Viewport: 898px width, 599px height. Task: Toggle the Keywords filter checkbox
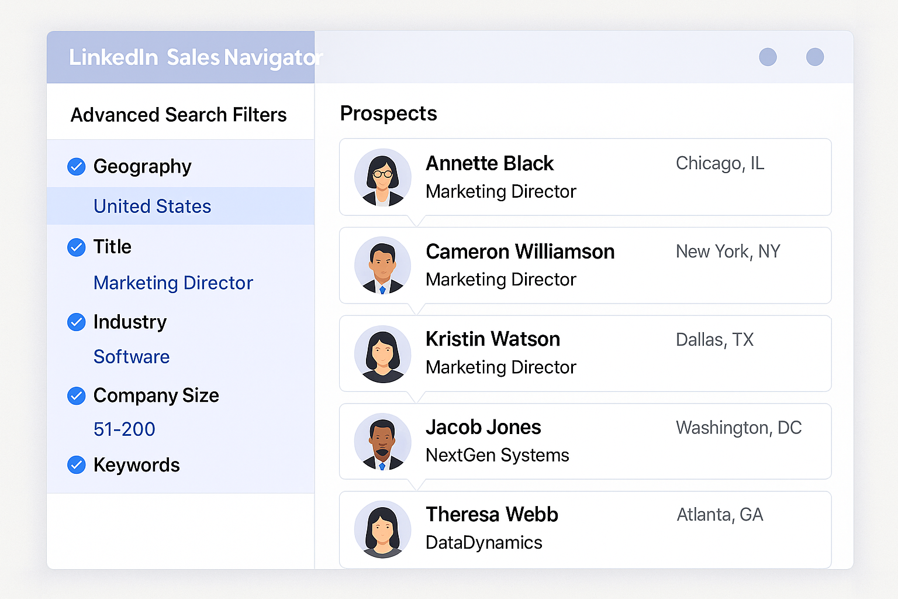pyautogui.click(x=77, y=465)
